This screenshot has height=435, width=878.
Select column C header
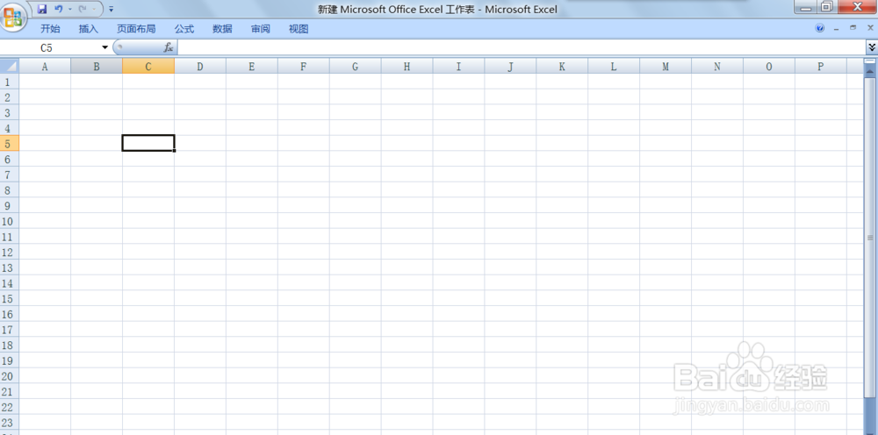tap(148, 67)
